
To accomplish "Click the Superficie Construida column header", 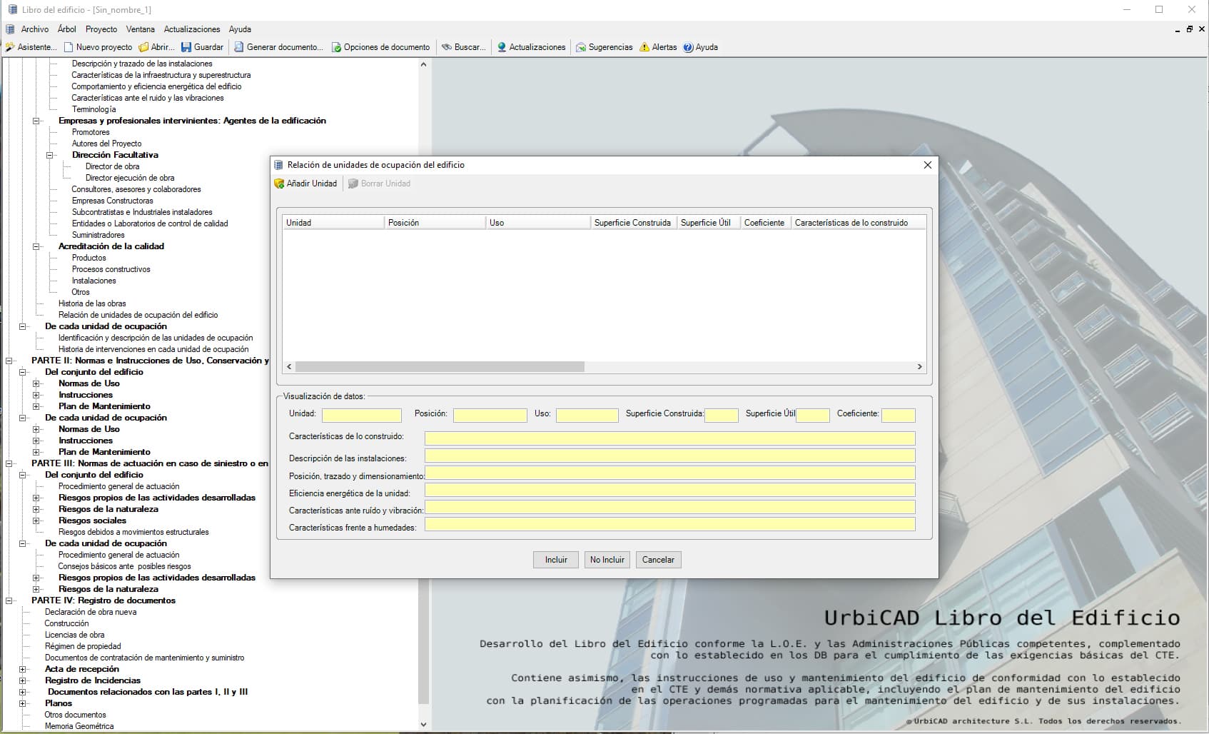I will pos(633,223).
